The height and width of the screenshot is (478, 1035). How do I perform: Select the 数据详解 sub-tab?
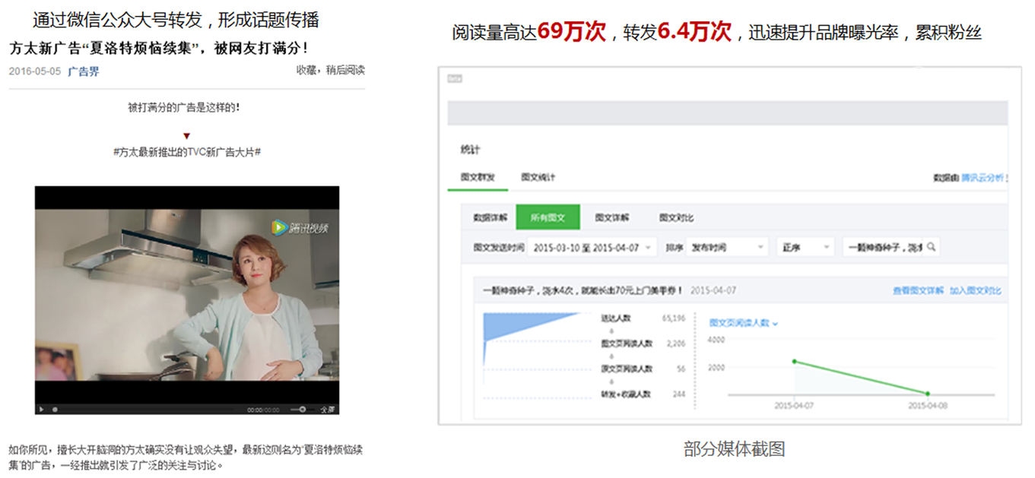point(490,217)
